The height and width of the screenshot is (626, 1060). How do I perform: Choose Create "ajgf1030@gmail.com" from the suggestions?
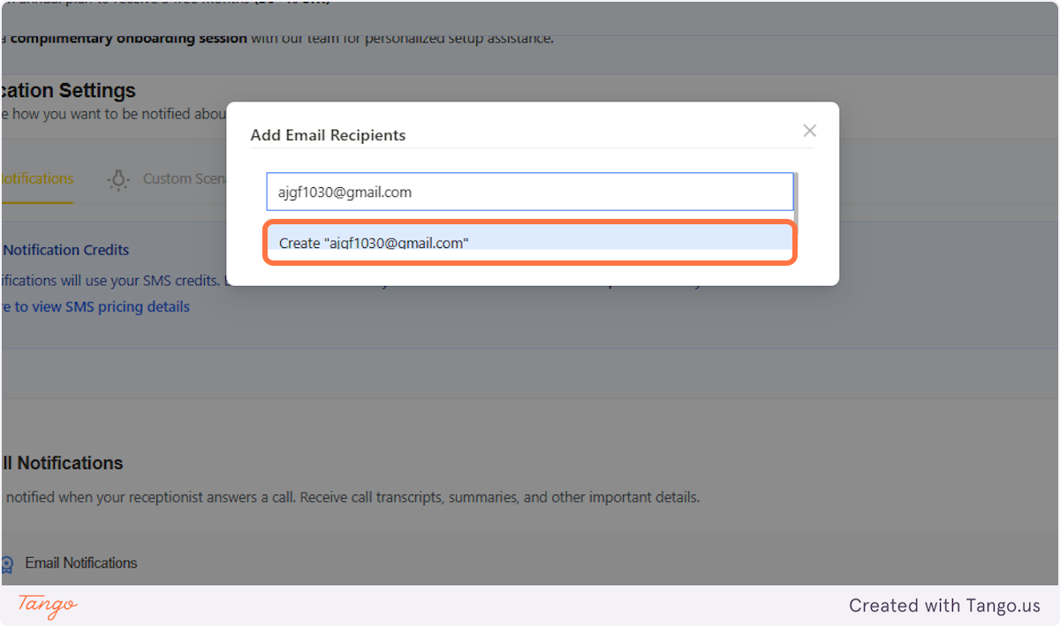pos(530,242)
